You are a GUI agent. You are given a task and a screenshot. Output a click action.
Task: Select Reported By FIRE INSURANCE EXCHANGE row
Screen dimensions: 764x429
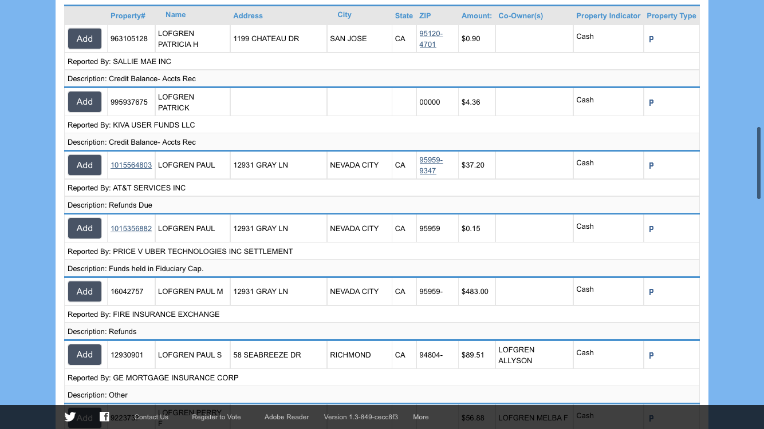pos(382,314)
